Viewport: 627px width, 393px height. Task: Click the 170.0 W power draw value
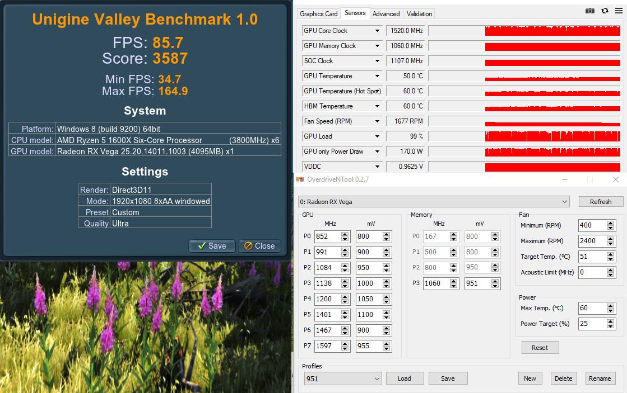click(x=406, y=151)
